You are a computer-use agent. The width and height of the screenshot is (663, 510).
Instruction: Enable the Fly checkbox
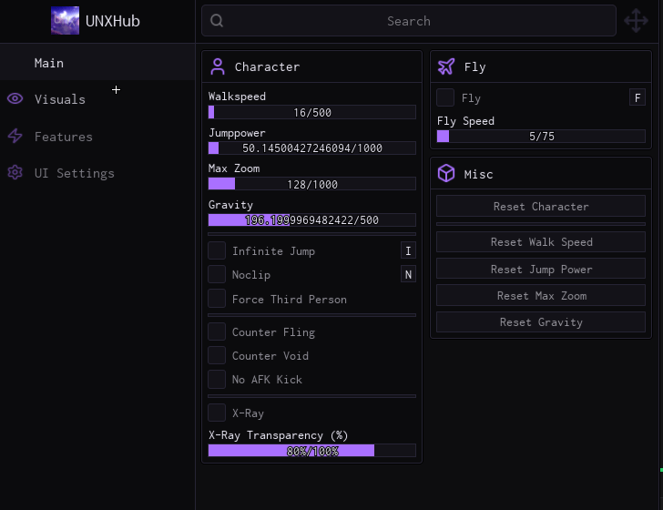tap(445, 97)
